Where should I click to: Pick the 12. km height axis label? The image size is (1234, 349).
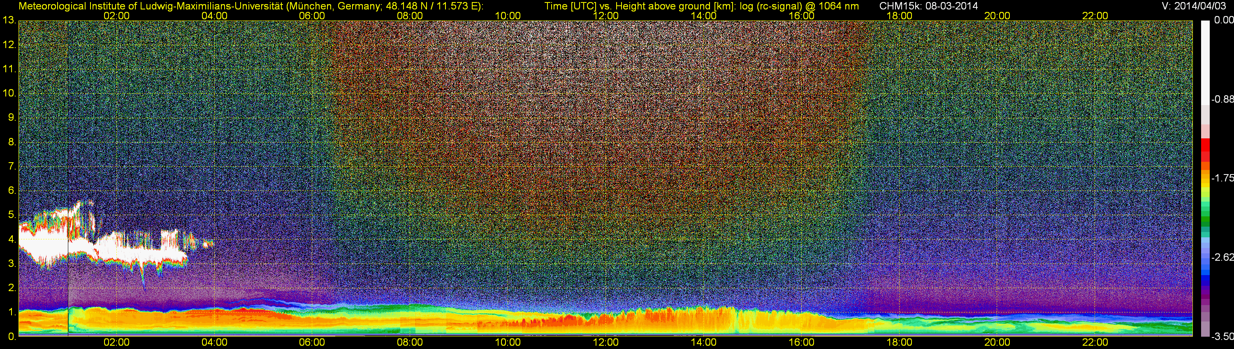tap(10, 45)
